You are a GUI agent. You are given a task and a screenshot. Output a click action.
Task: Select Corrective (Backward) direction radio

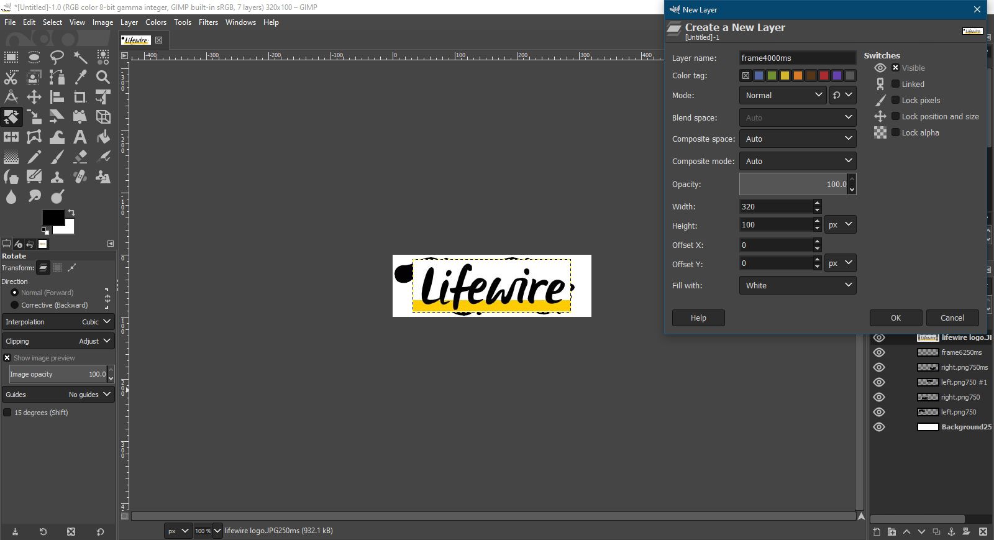(15, 305)
